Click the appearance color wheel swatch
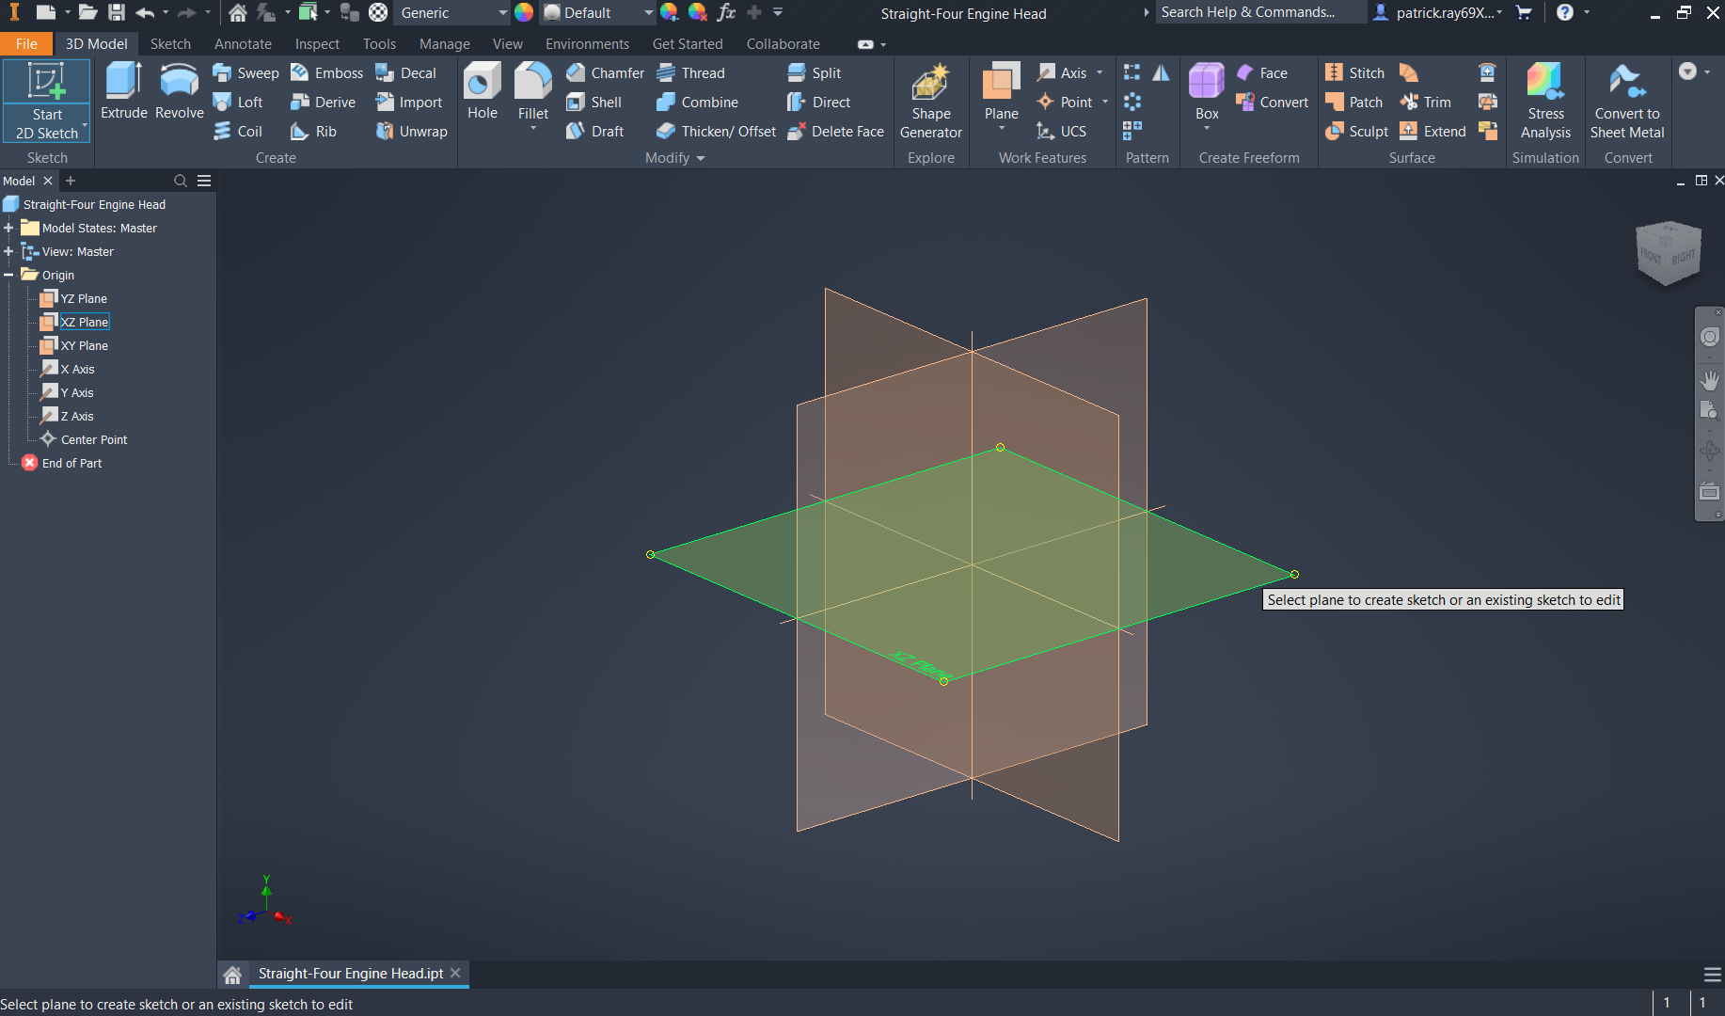Image resolution: width=1725 pixels, height=1016 pixels. click(x=524, y=13)
